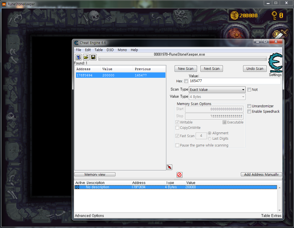Click the red arrow add-to-list icon
The image size is (294, 228).
pos(170,167)
